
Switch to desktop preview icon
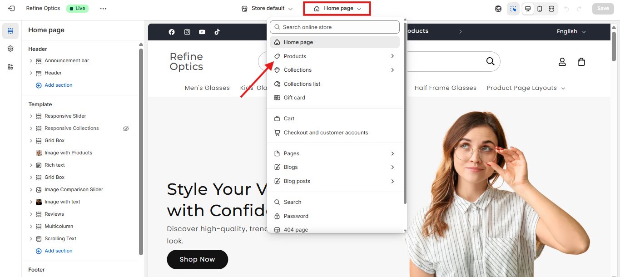point(528,9)
